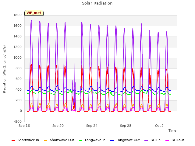Toggle Longwave Out legend entry
Image resolution: width=195 pixels, height=146 pixels.
pos(125,140)
